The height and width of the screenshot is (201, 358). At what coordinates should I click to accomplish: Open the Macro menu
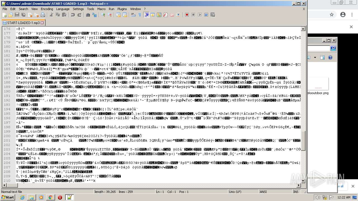pyautogui.click(x=102, y=9)
